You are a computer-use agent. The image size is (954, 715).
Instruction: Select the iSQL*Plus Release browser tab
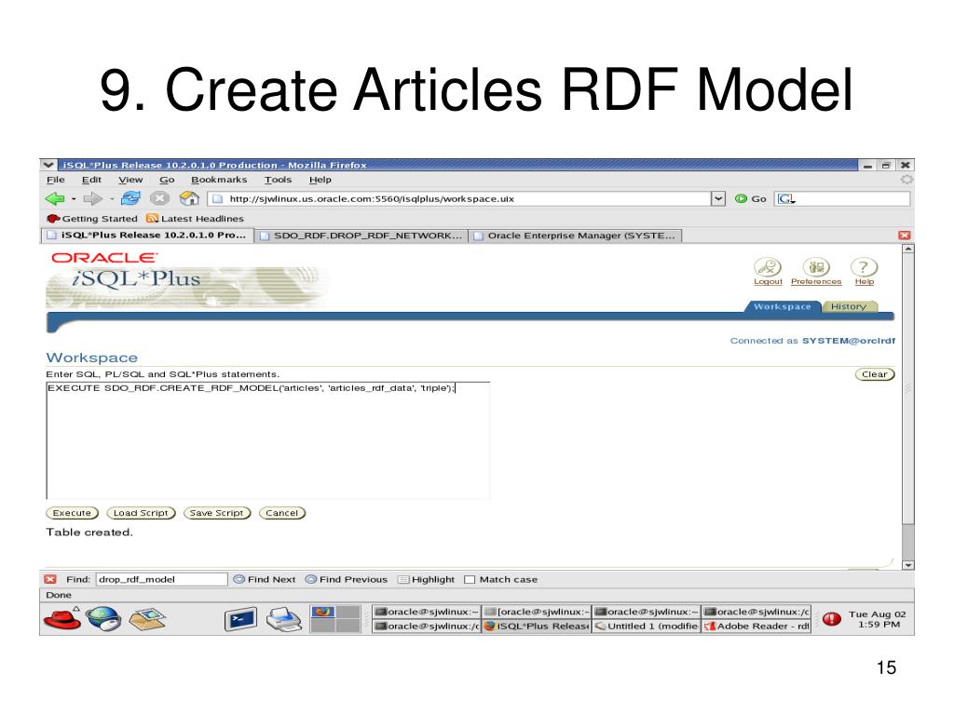[147, 236]
